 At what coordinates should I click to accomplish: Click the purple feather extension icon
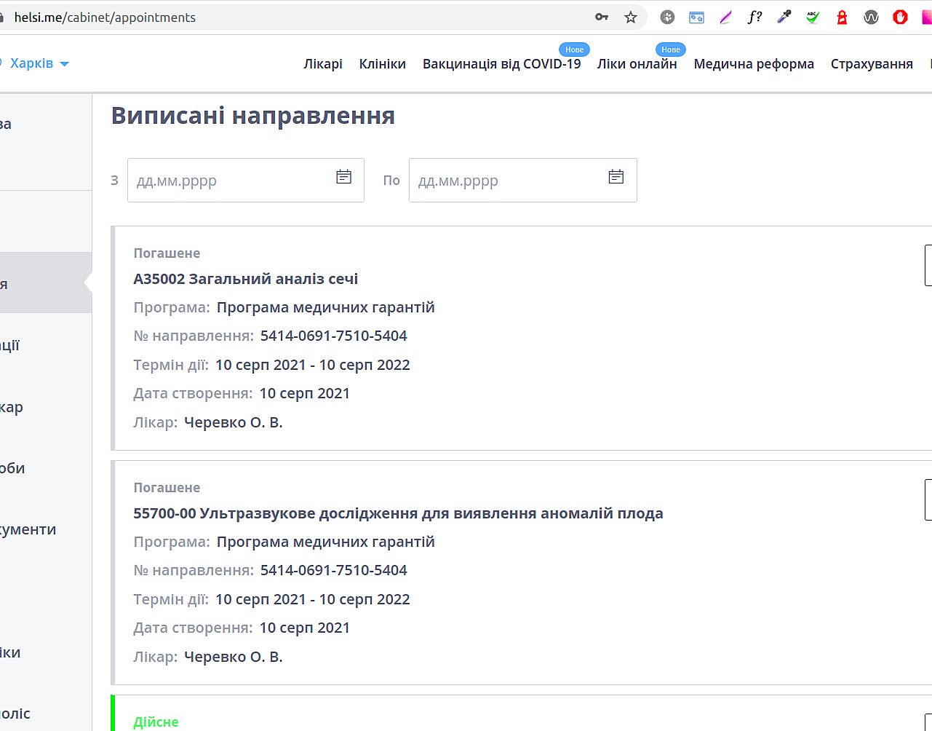coord(725,17)
